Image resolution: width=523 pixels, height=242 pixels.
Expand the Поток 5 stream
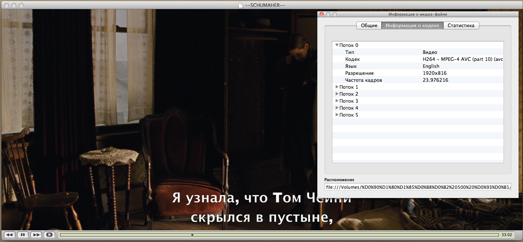337,115
